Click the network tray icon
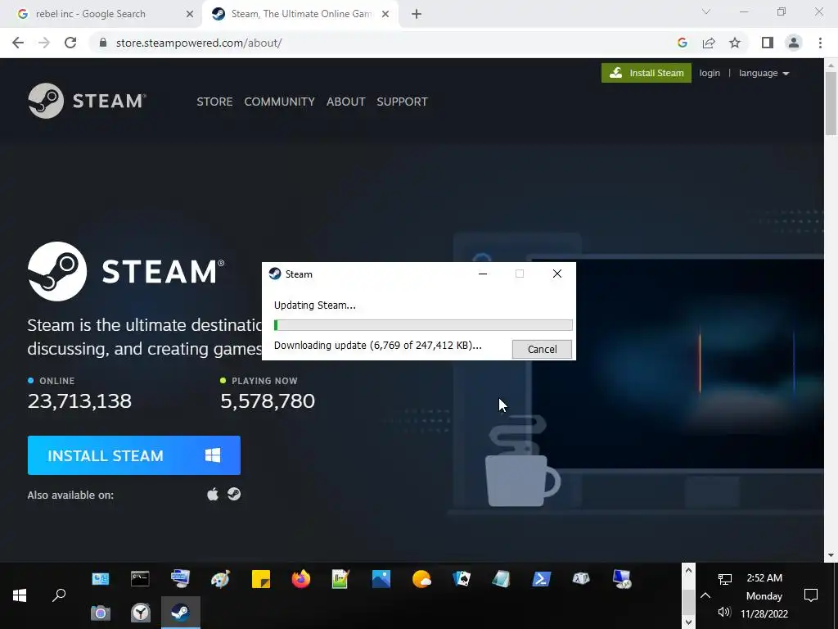 tap(725, 579)
